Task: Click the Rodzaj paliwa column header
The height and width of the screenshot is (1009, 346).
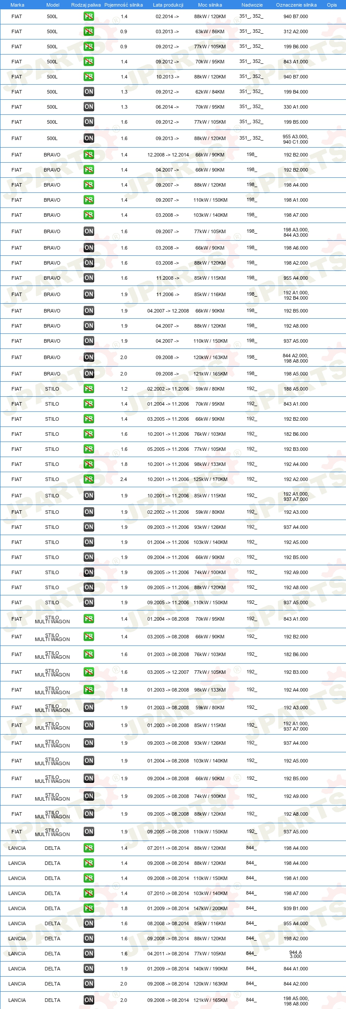Action: (x=86, y=5)
